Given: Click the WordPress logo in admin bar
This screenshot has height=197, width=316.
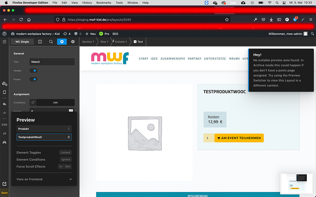Looking at the screenshot, I should pos(5,34).
